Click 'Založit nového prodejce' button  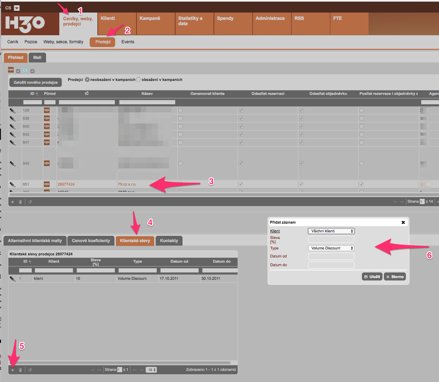pyautogui.click(x=36, y=82)
